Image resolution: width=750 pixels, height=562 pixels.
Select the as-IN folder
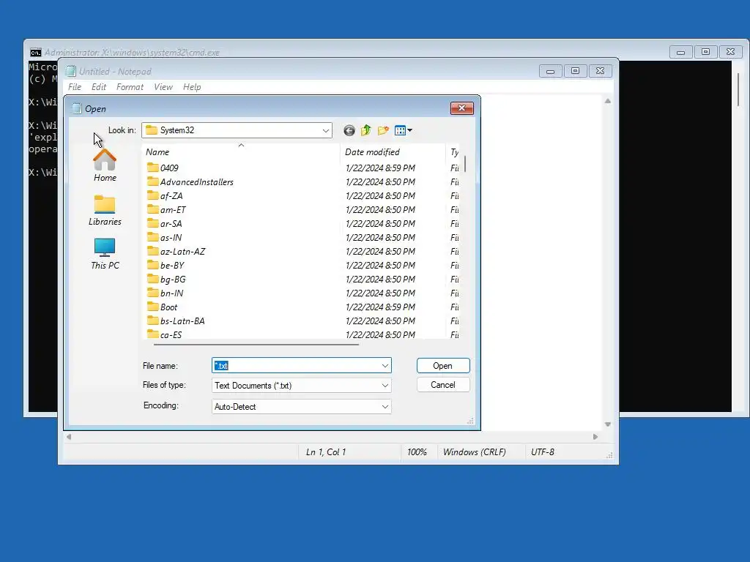pos(164,237)
